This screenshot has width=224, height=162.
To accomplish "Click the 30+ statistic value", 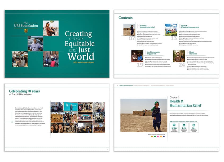I will point(194,128).
